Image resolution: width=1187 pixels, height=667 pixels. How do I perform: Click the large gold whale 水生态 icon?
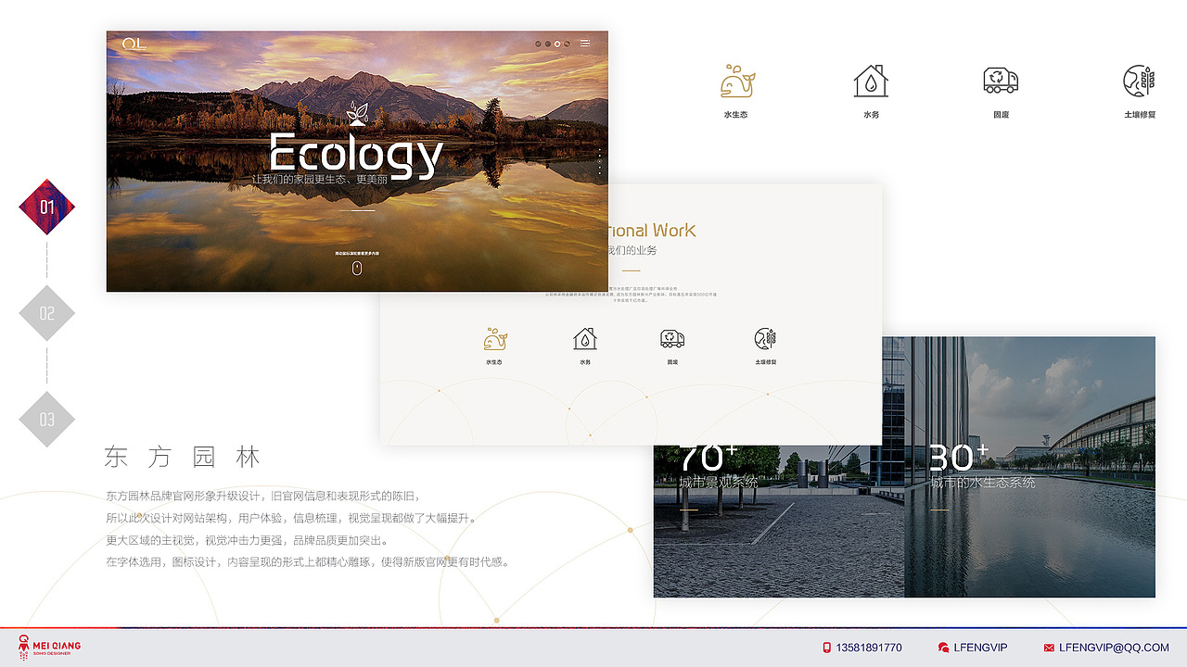point(738,82)
